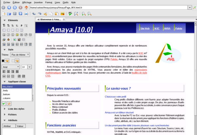Collapse the Eléments panel
The height and width of the screenshot is (135, 197).
(5, 20)
